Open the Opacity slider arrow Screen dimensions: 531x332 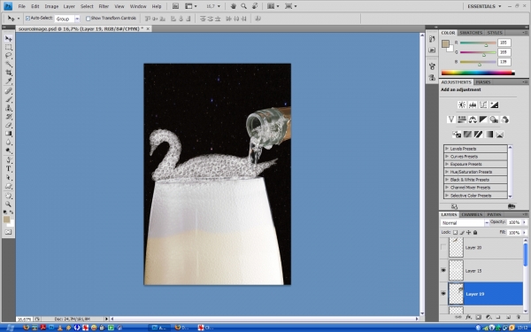(525, 222)
